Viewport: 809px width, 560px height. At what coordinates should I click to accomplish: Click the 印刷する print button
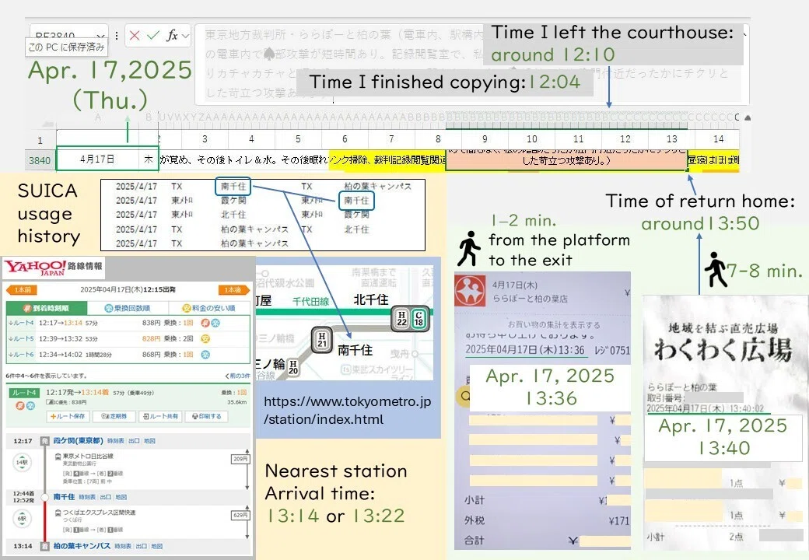(x=206, y=416)
